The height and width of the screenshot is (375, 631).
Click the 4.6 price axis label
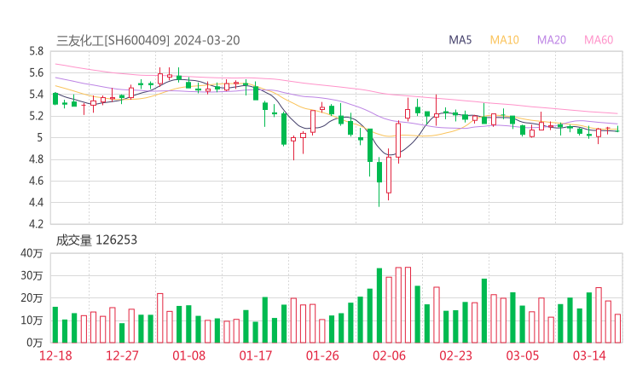click(36, 181)
